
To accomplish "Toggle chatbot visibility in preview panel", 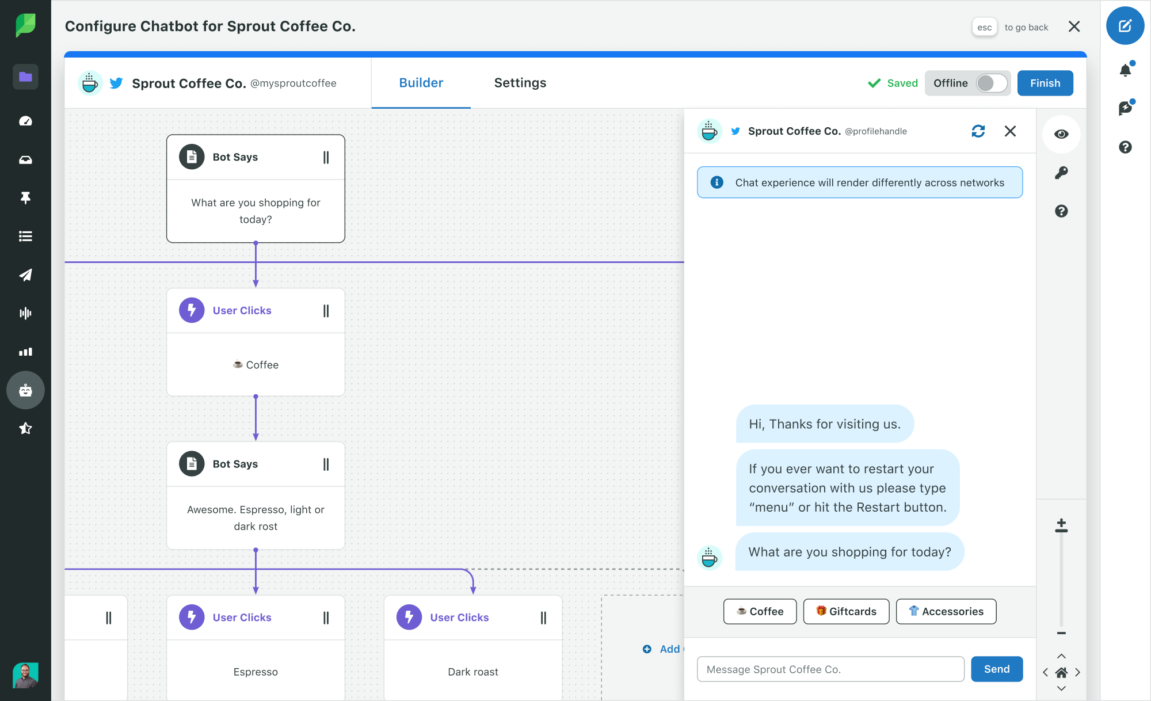I will coord(1061,134).
